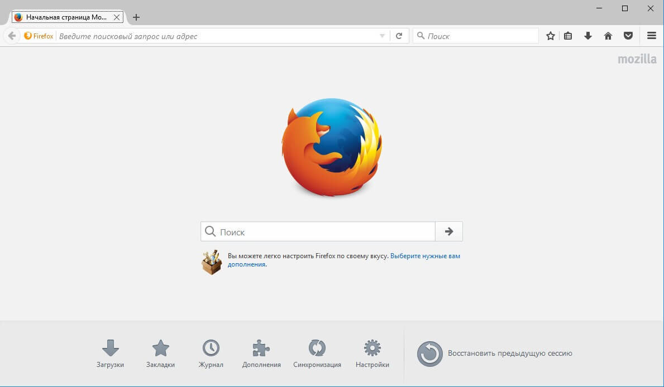Minimize the Firefox window
This screenshot has height=387, width=664.
pos(599,8)
